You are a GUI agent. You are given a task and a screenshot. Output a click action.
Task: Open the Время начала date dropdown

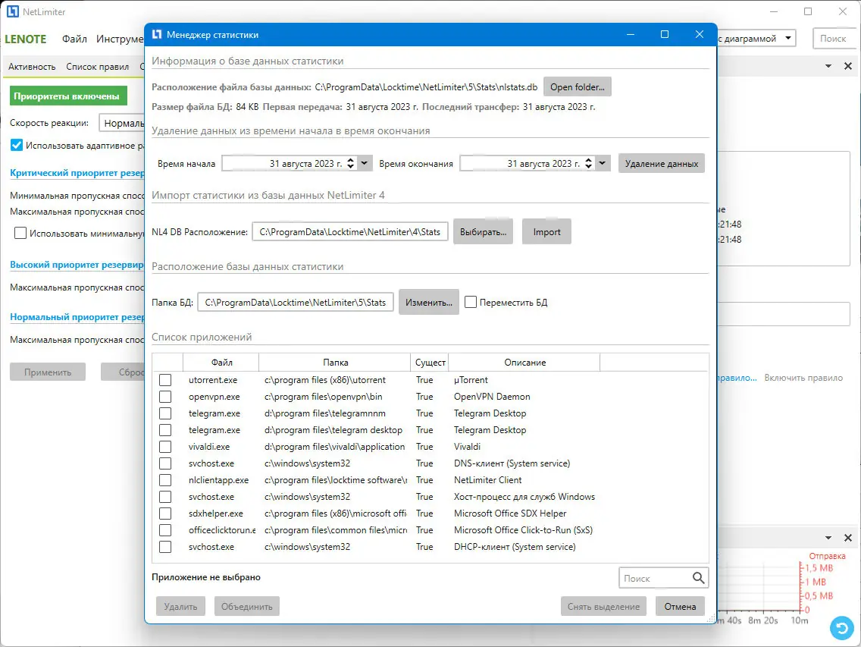tap(365, 163)
